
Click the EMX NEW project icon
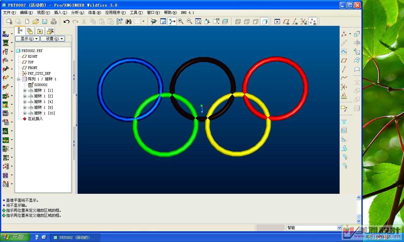(x=6, y=34)
